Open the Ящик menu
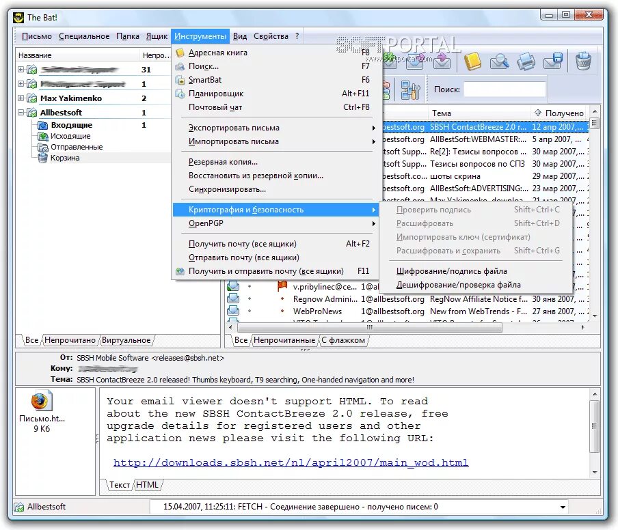 point(157,36)
